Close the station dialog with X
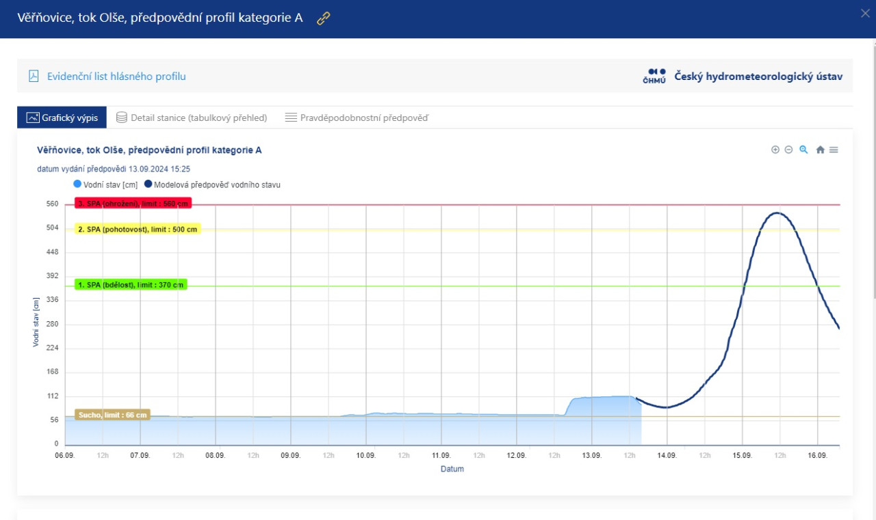Screen dimensions: 876x520 coord(865,12)
